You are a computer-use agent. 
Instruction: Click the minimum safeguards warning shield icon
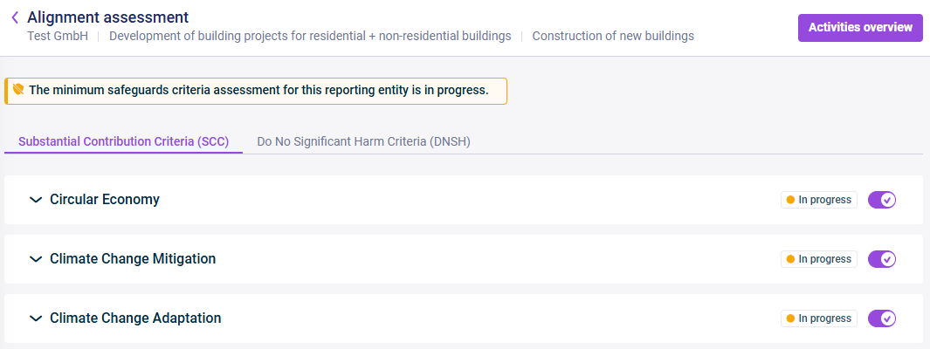(x=17, y=90)
